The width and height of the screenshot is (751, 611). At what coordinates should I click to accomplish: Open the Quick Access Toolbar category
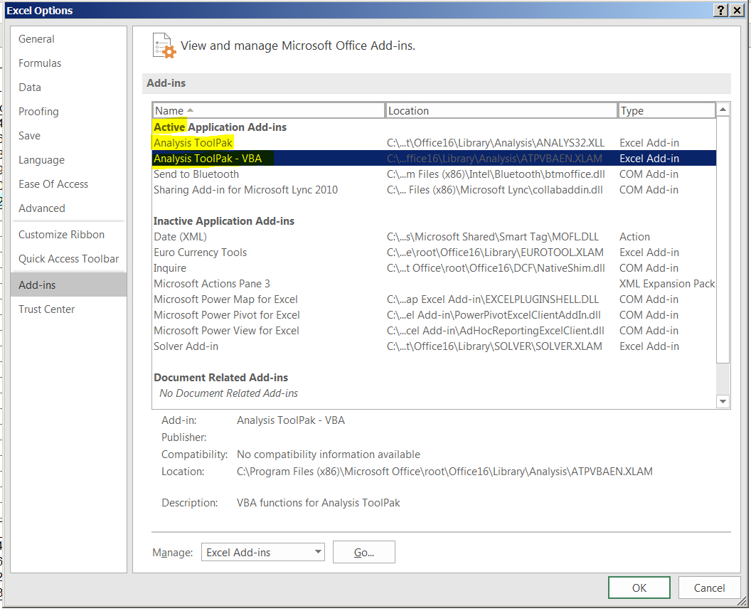pos(68,259)
